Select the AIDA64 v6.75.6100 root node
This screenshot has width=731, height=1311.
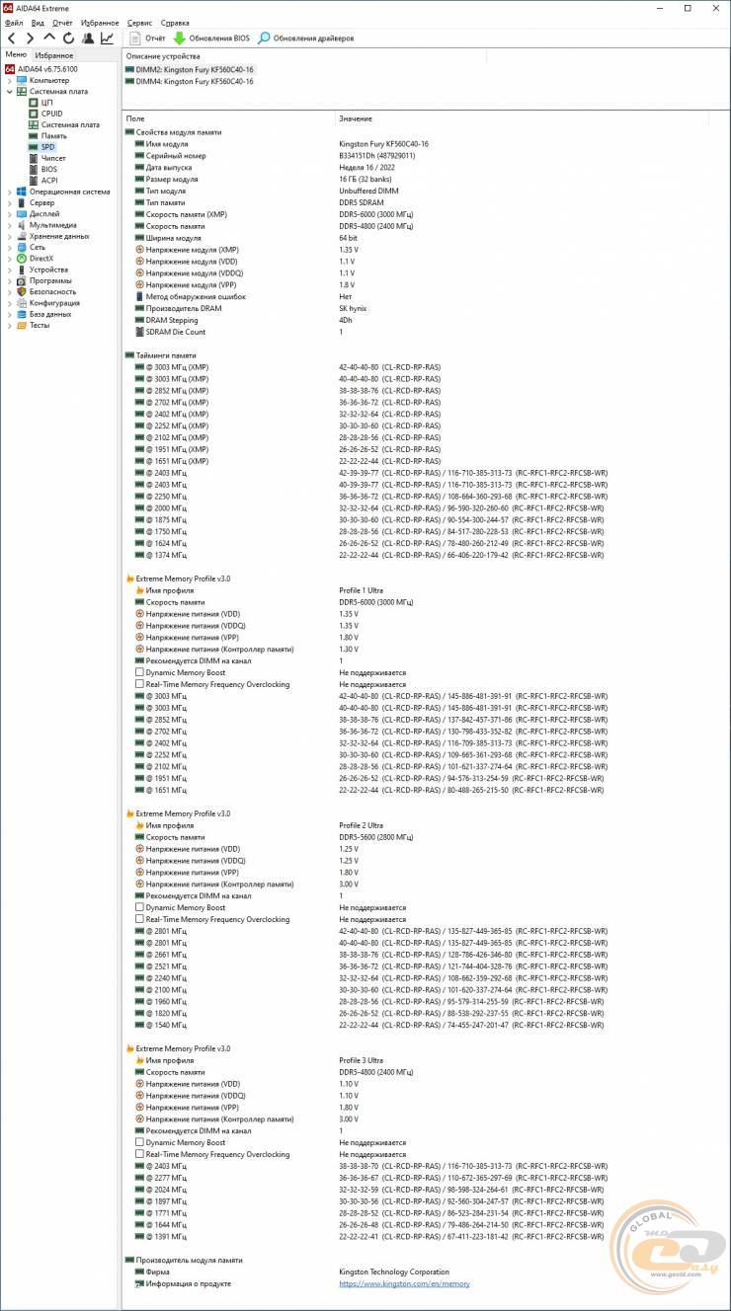coord(41,69)
